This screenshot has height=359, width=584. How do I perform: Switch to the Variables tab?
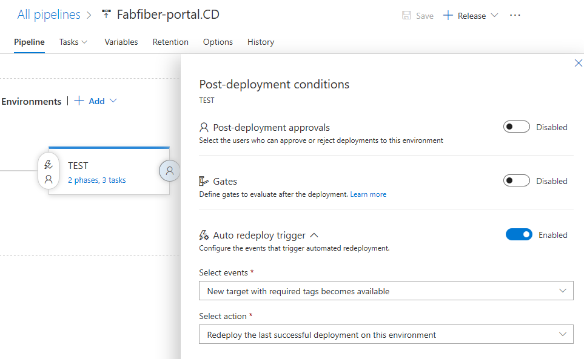pyautogui.click(x=121, y=42)
